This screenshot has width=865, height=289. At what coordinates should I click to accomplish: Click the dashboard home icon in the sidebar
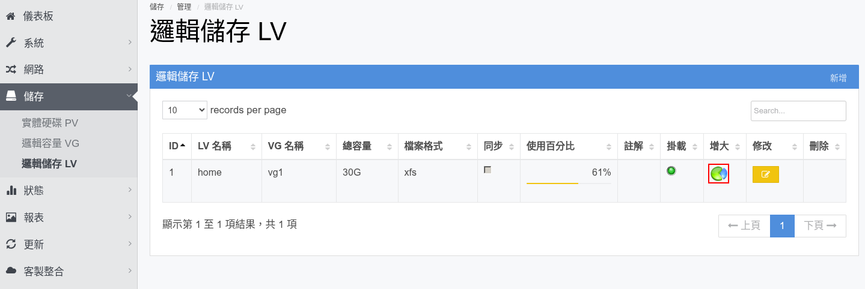10,16
